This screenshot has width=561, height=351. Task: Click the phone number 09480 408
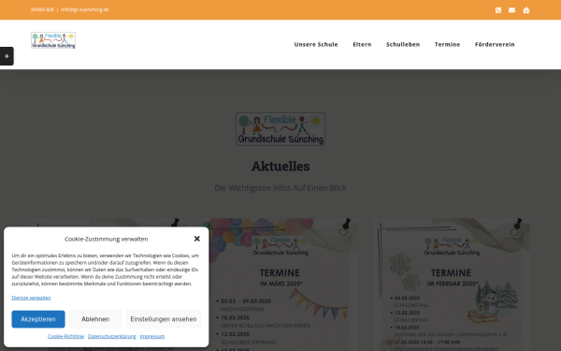pos(42,9)
